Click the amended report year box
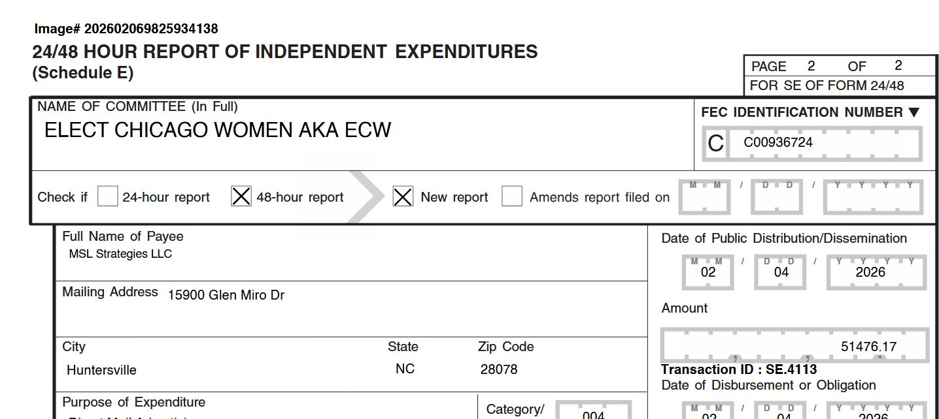The image size is (939, 419). click(x=873, y=197)
